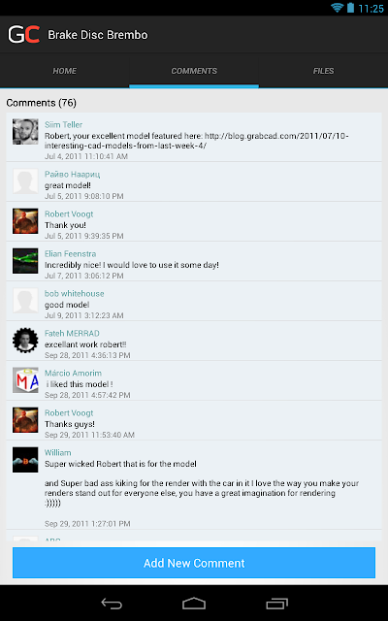This screenshot has width=388, height=621.
Task: Open Siim Teller's profile avatar
Action: point(25,132)
